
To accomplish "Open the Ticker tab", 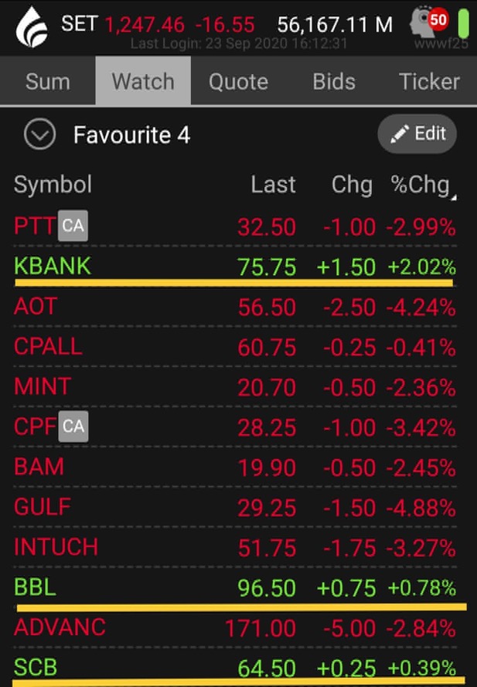I will tap(429, 81).
